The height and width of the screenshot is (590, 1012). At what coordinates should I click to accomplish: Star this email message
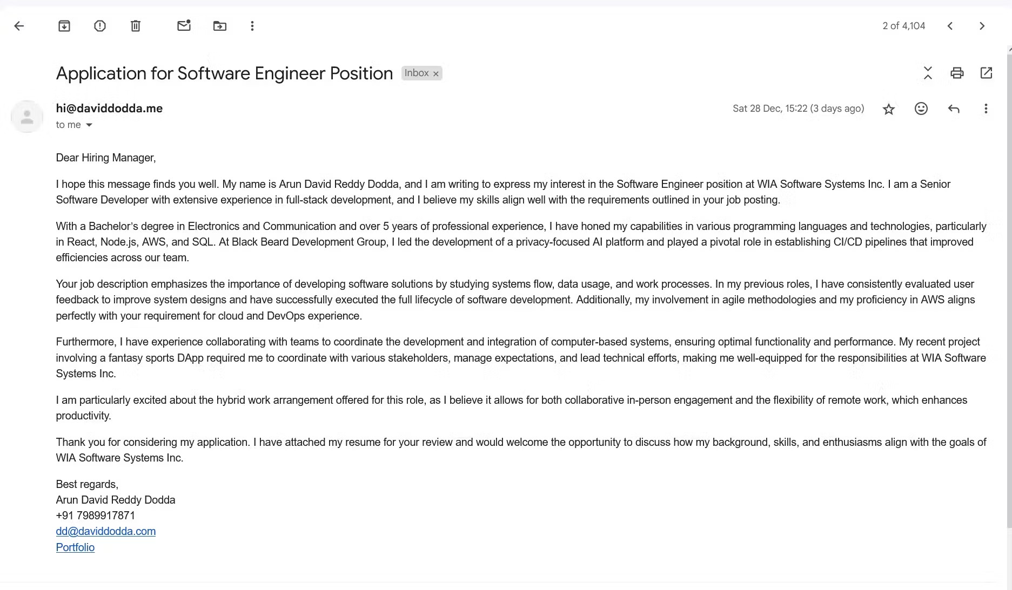[889, 109]
